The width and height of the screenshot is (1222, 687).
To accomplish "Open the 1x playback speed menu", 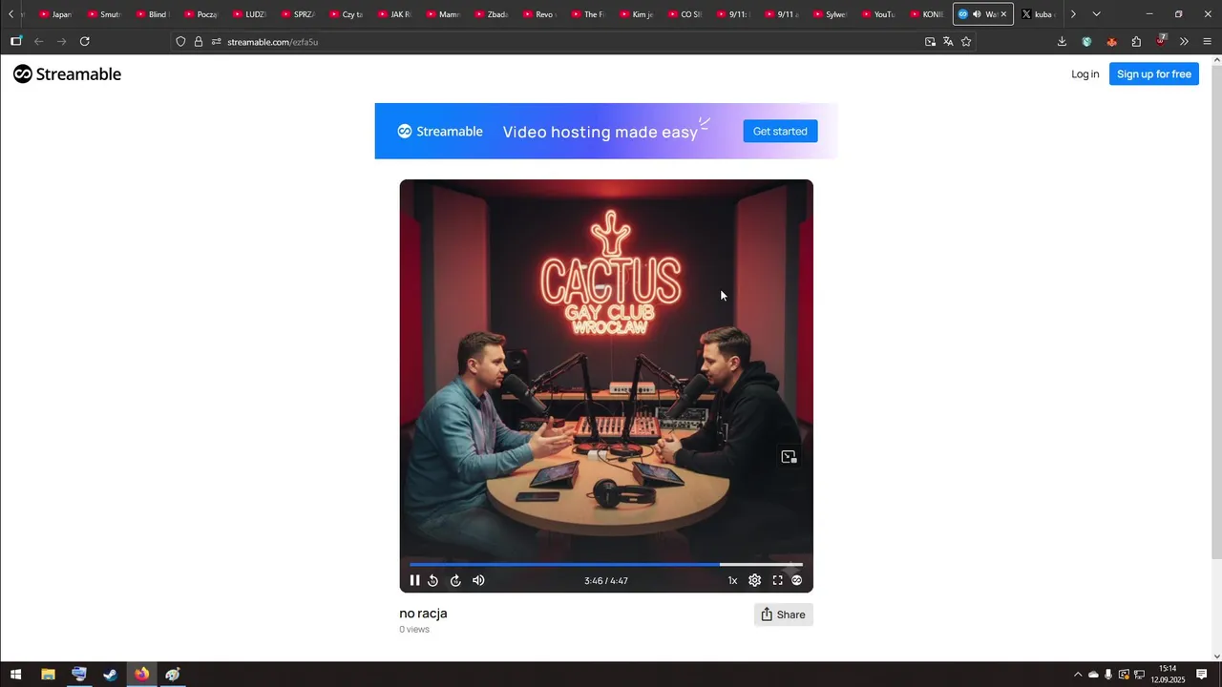I will pyautogui.click(x=732, y=580).
